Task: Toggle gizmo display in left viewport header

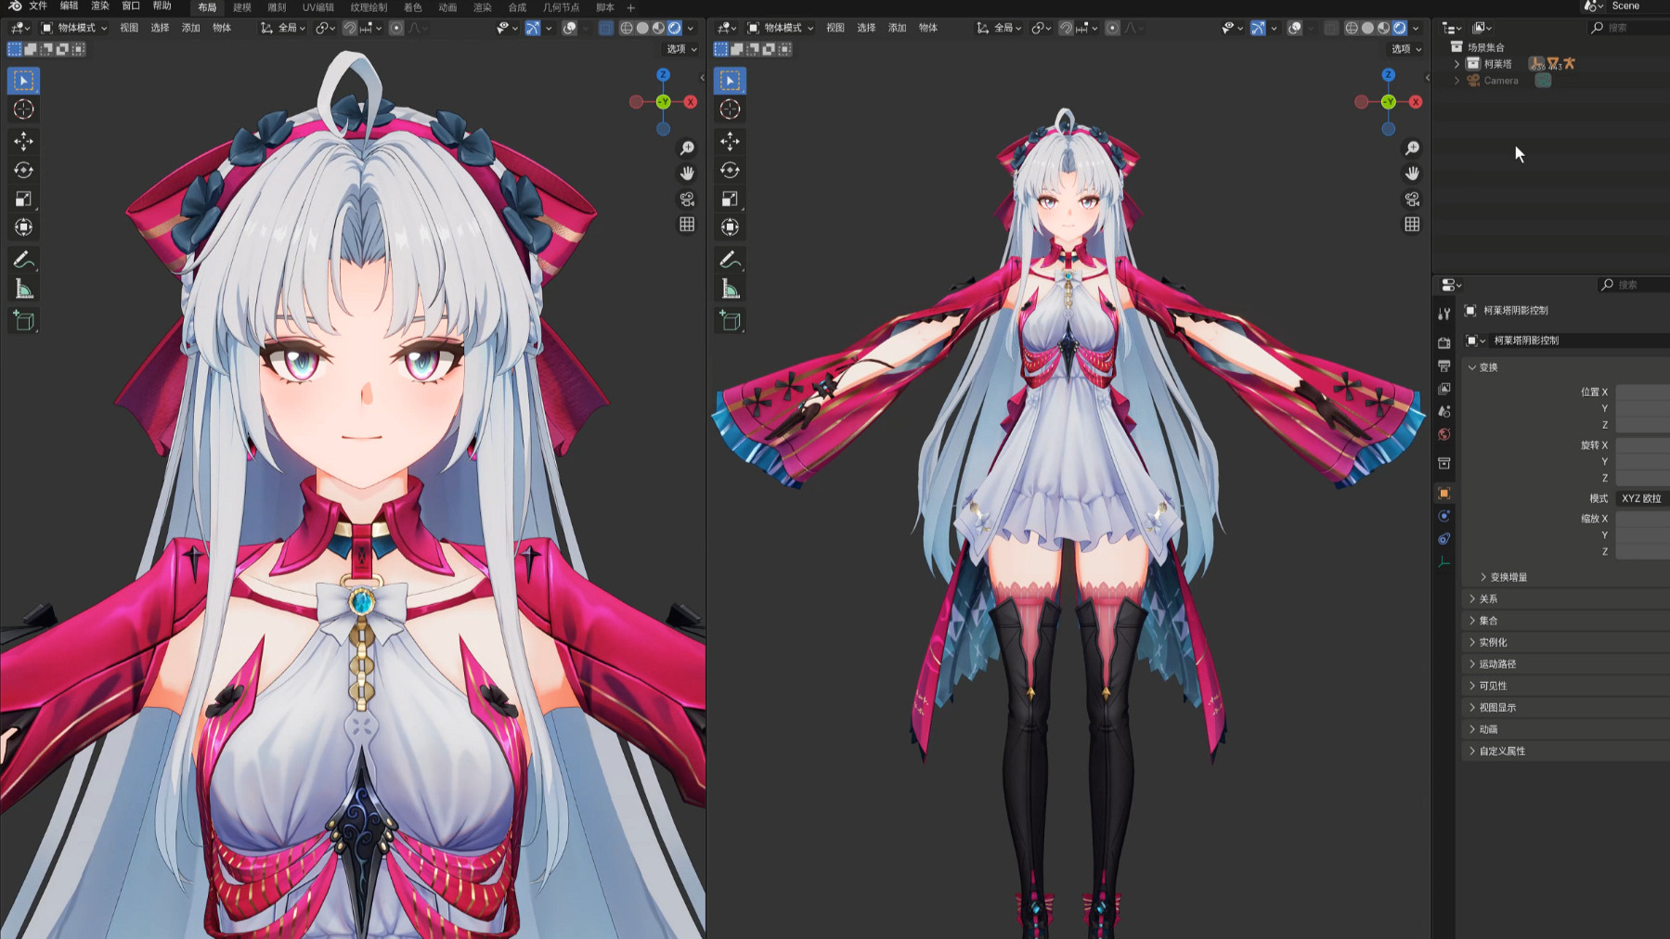Action: [x=533, y=28]
